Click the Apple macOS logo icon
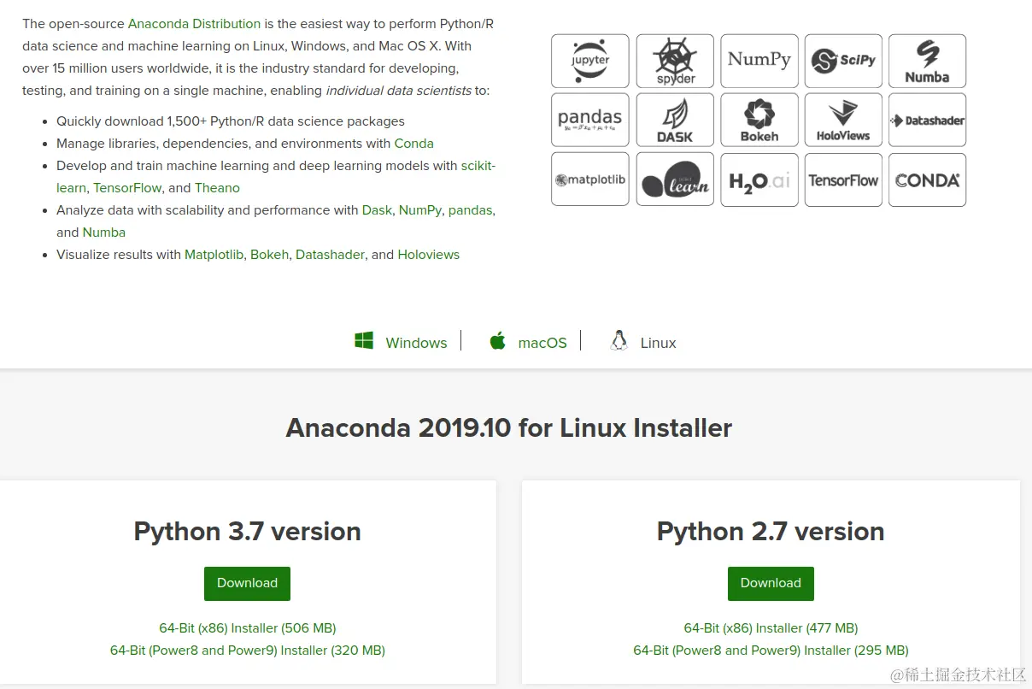The height and width of the screenshot is (689, 1032). 497,341
